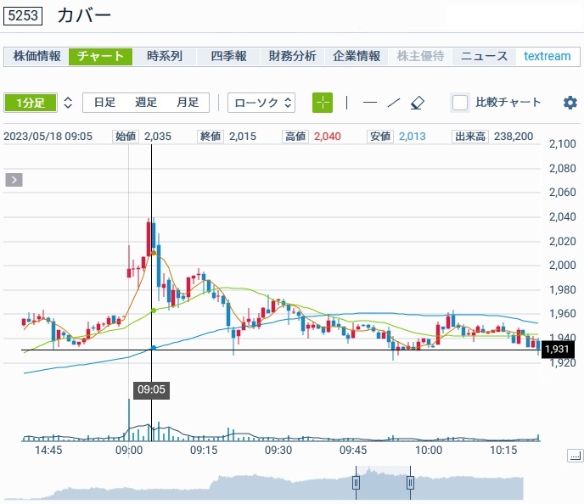Open the ローソク chart type dropdown

[262, 103]
